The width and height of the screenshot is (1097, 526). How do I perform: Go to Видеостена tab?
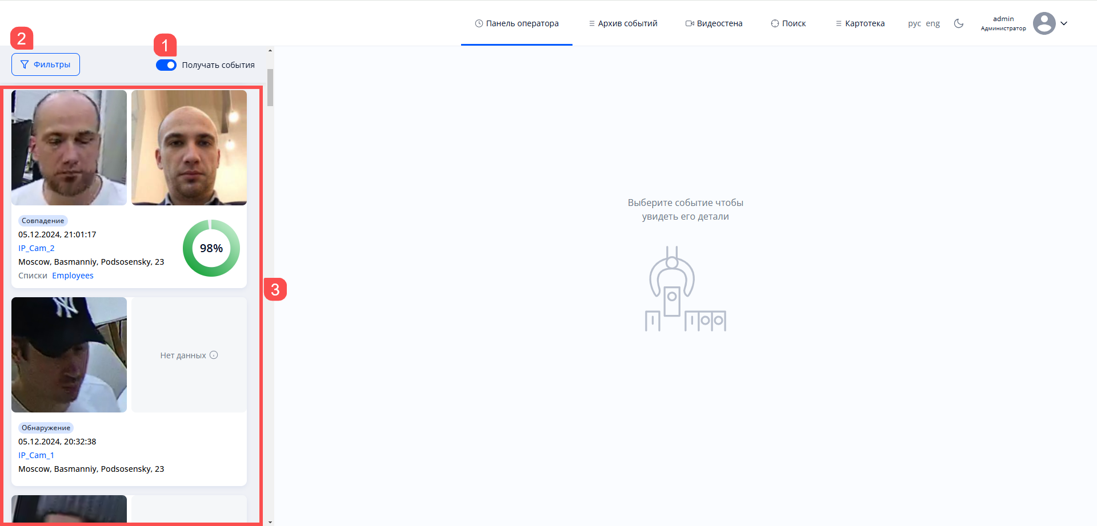click(714, 23)
